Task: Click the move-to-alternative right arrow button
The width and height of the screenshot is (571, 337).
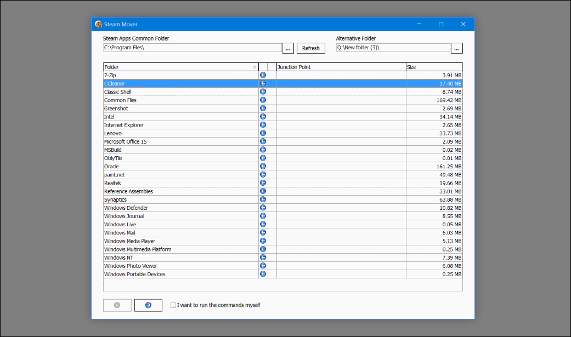Action: tap(148, 305)
